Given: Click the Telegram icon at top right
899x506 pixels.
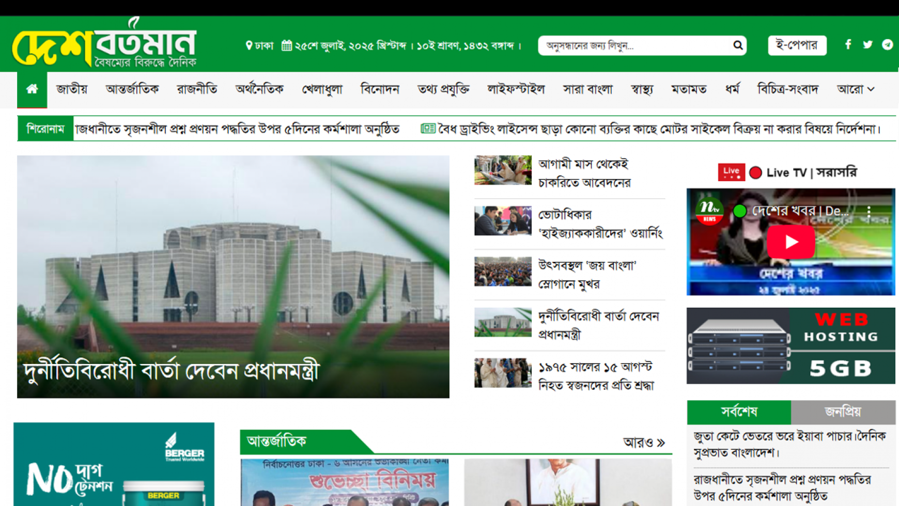Looking at the screenshot, I should point(887,45).
